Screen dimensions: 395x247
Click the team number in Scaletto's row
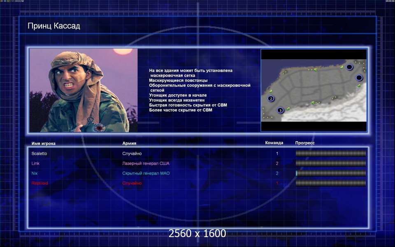[277, 154]
